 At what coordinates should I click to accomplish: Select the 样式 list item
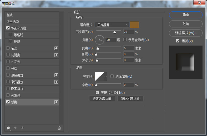(32, 15)
